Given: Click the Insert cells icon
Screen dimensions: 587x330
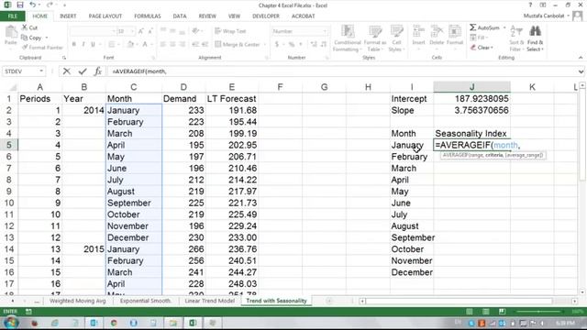Looking at the screenshot, I should click(418, 32).
